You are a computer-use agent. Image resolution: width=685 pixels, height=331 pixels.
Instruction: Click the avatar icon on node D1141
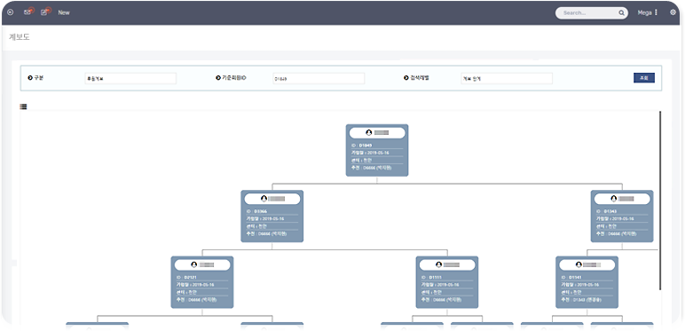pos(579,264)
